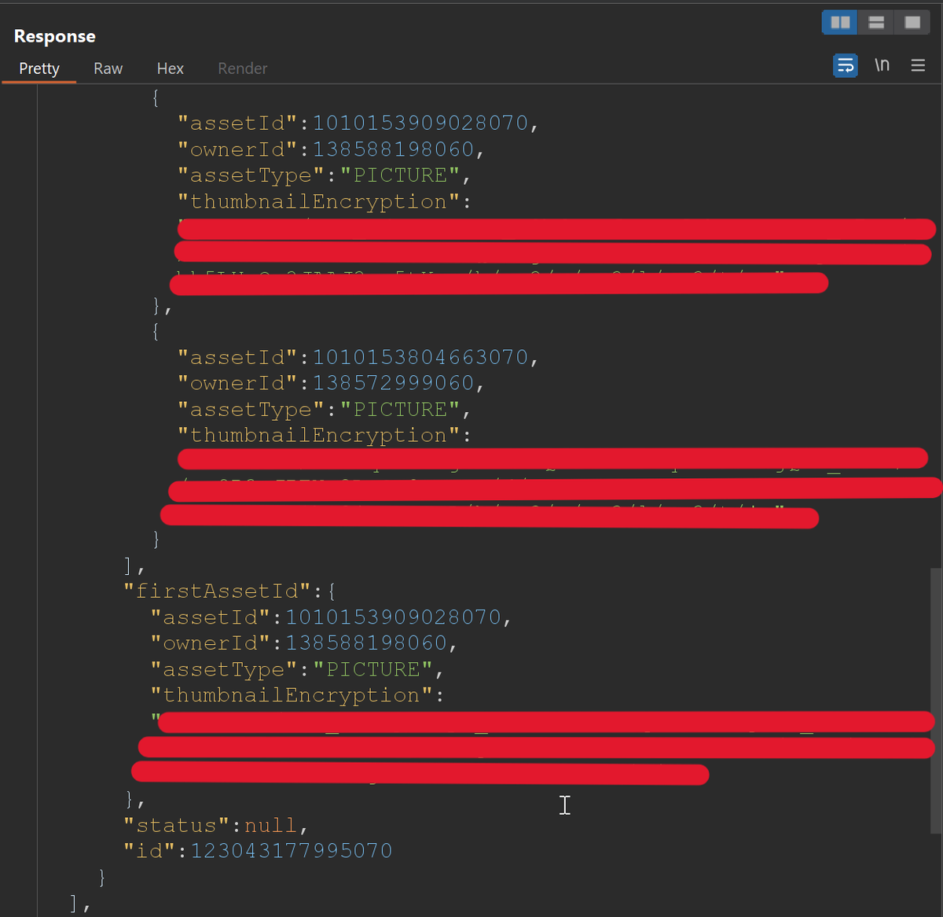Viewport: 943px width, 917px height.
Task: Select the Render tab
Action: [242, 68]
